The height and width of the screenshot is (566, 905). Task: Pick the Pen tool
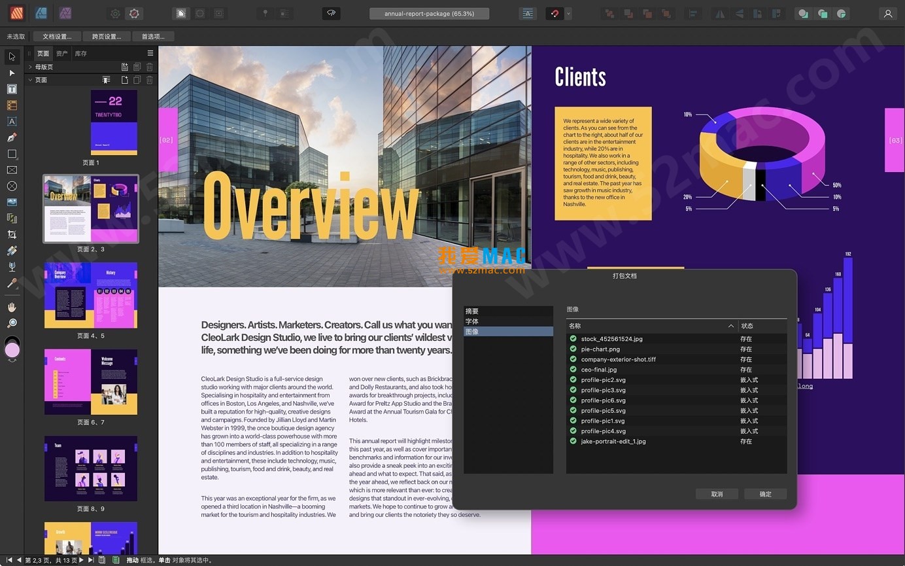point(12,137)
